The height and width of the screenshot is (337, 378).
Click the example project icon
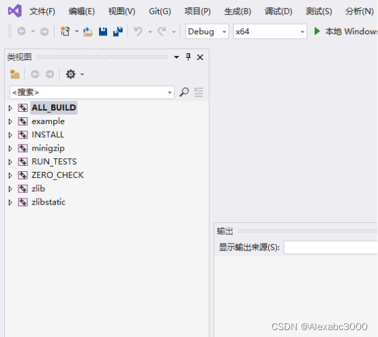[23, 121]
